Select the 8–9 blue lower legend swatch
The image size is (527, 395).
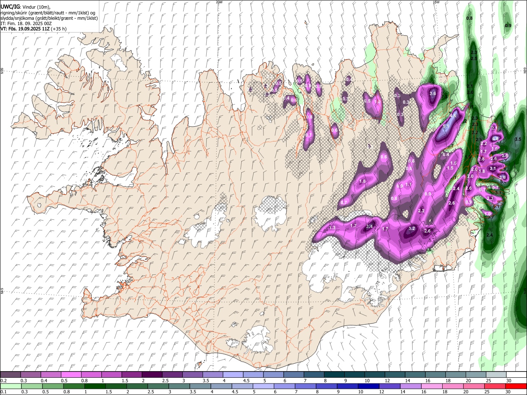pos(326,386)
